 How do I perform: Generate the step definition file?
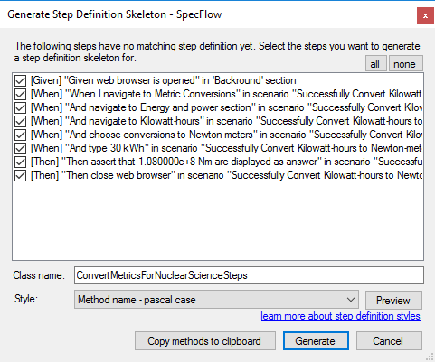(x=316, y=341)
